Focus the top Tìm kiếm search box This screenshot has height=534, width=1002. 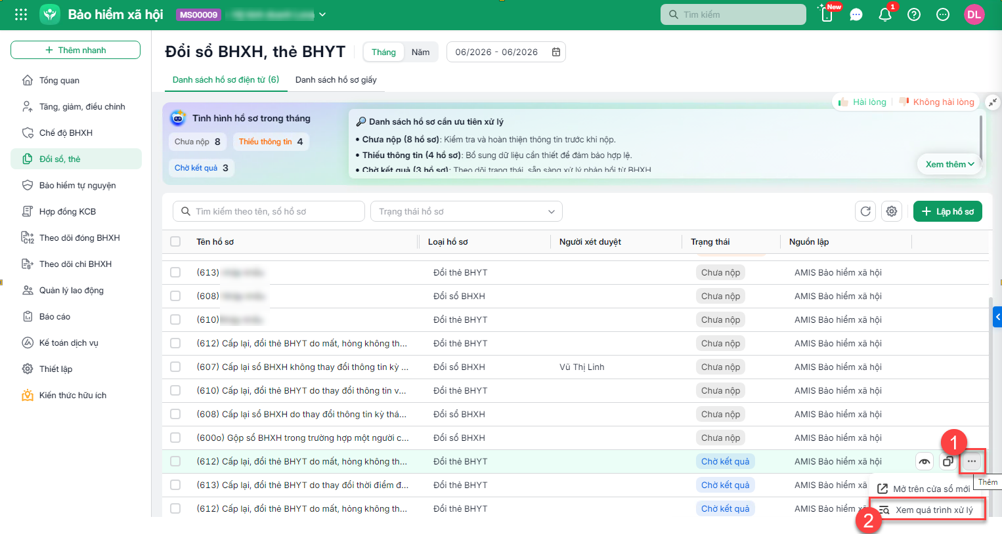(733, 14)
